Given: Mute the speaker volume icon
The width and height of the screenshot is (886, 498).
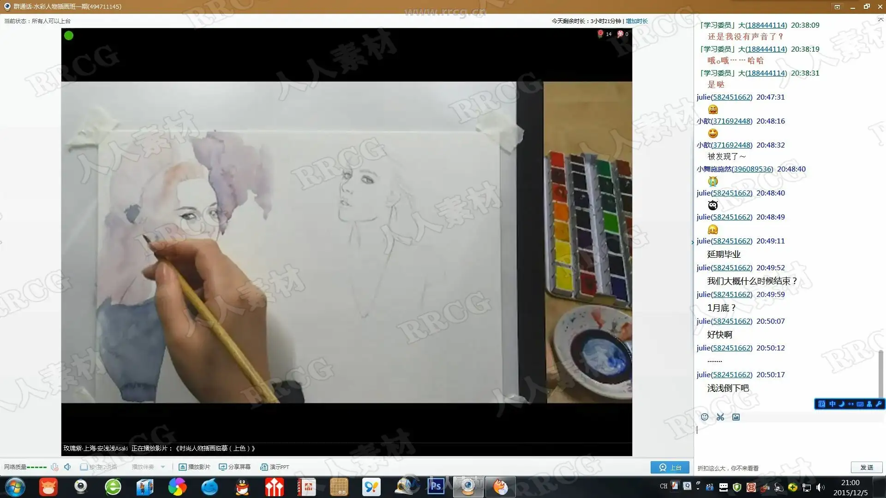Looking at the screenshot, I should point(67,467).
